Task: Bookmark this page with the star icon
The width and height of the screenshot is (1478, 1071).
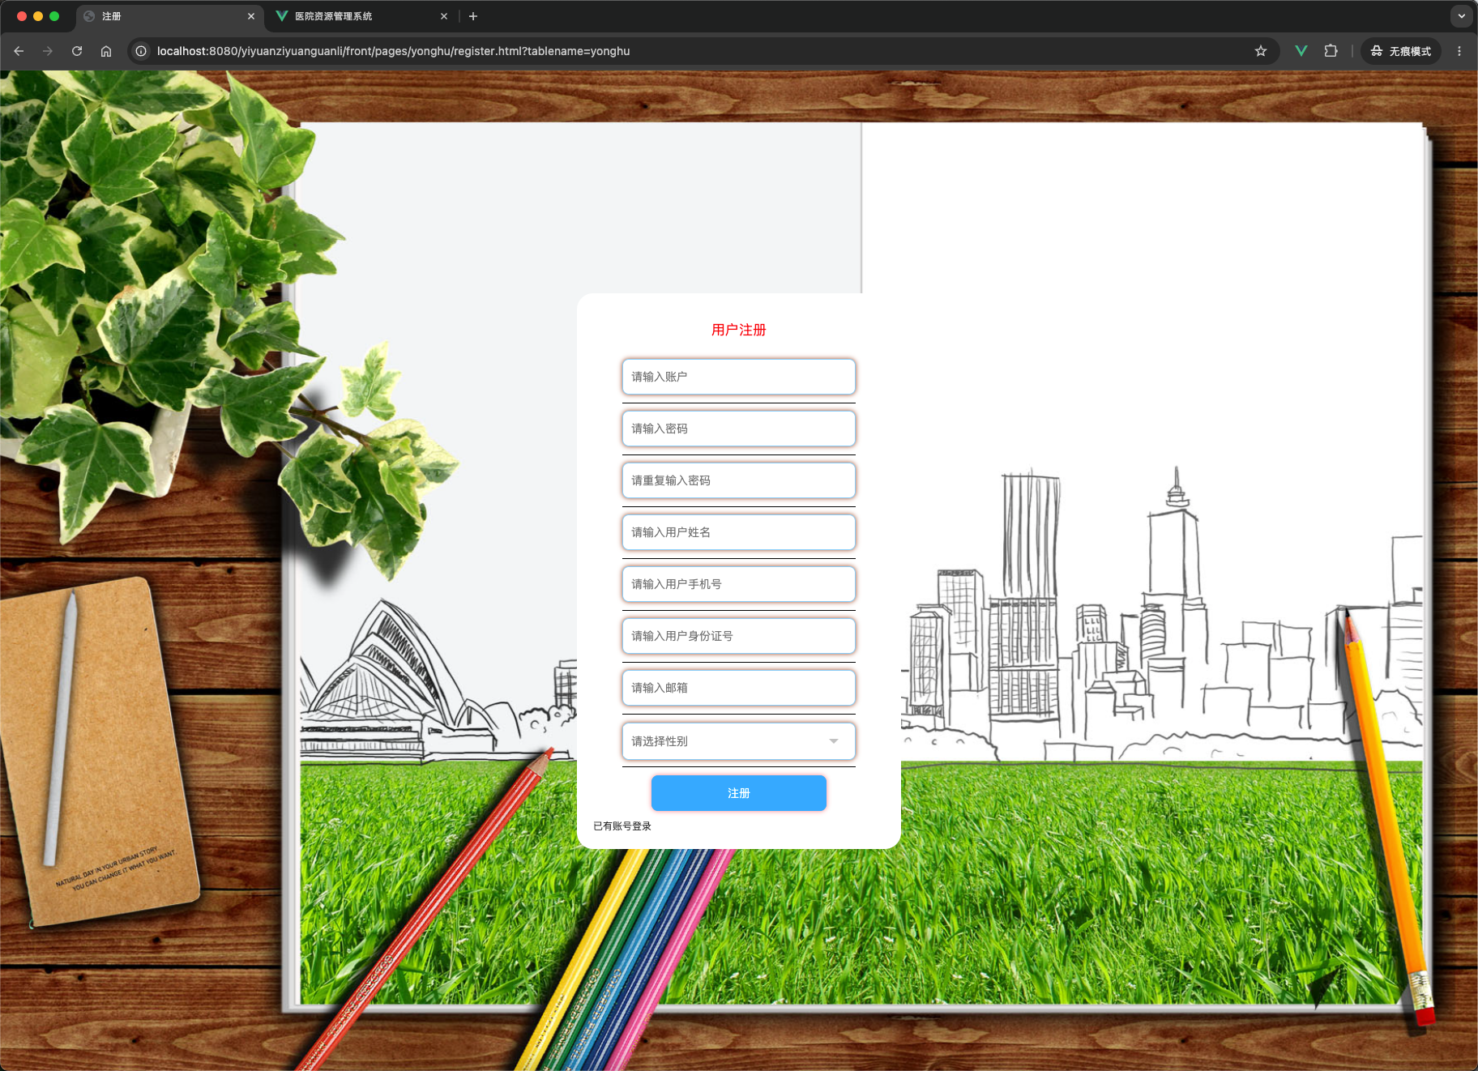Action: tap(1261, 51)
